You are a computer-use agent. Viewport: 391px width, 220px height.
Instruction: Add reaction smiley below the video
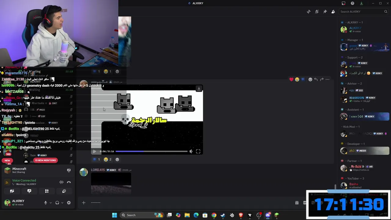[117, 159]
